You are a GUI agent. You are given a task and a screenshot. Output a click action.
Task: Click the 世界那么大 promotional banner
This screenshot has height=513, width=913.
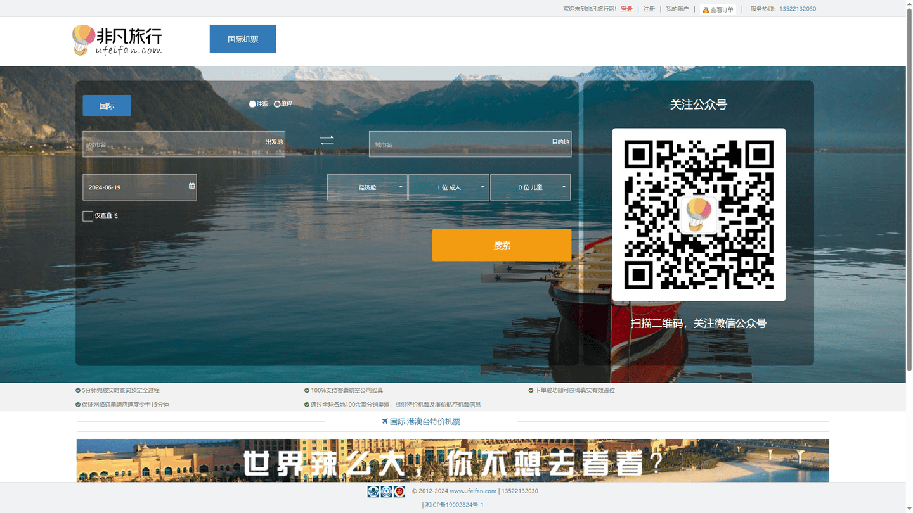[453, 460]
